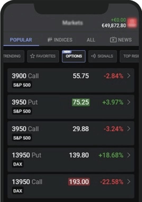Tap the red 193.00 price button
Viewport: 142px width, 202px height.
pos(79,182)
